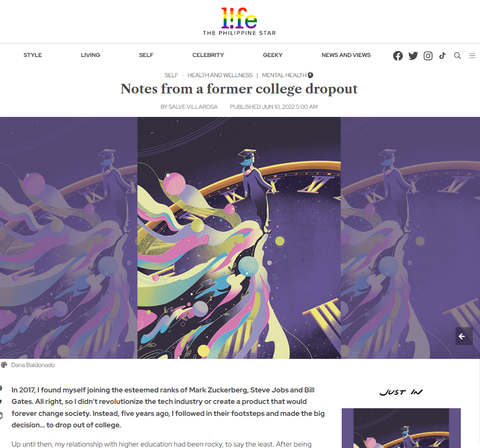This screenshot has width=480, height=448.
Task: Copy article link with side icon
Action: pos(1,415)
